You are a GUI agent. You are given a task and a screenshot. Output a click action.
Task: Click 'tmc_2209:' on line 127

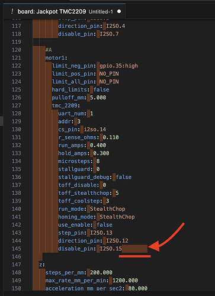tap(66, 105)
